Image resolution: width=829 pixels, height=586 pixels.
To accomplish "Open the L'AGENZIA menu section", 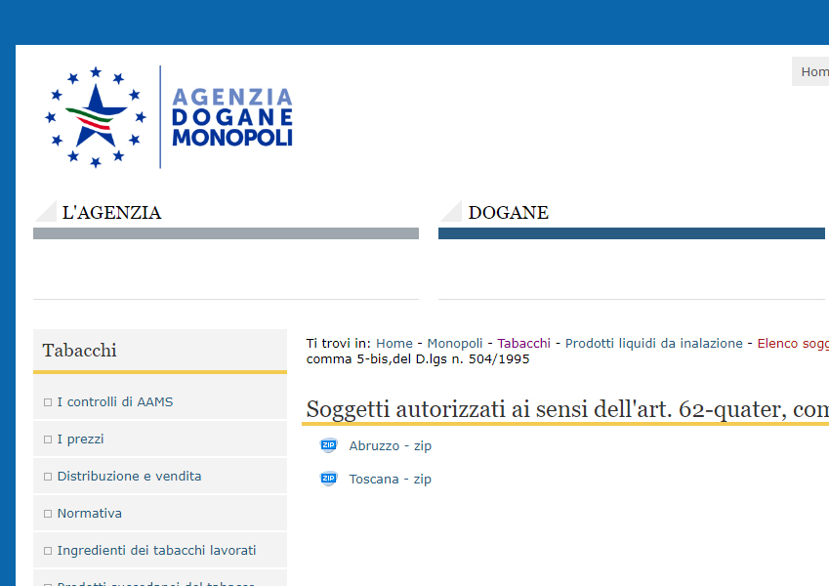I will 111,213.
